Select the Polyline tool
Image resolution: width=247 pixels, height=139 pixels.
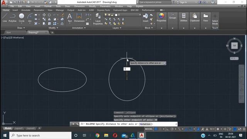coord(12,18)
